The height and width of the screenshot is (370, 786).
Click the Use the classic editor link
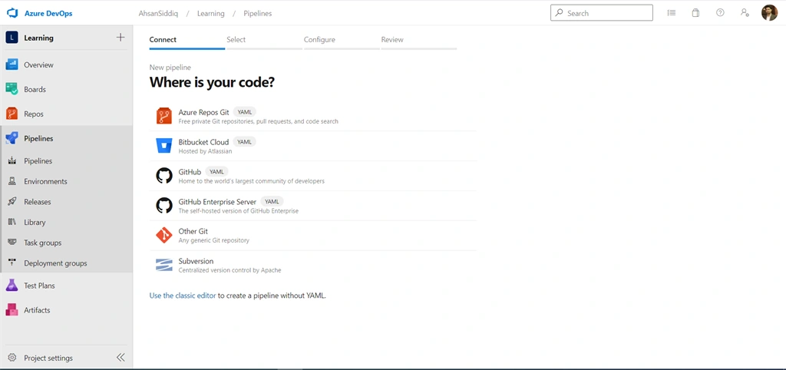pyautogui.click(x=183, y=296)
